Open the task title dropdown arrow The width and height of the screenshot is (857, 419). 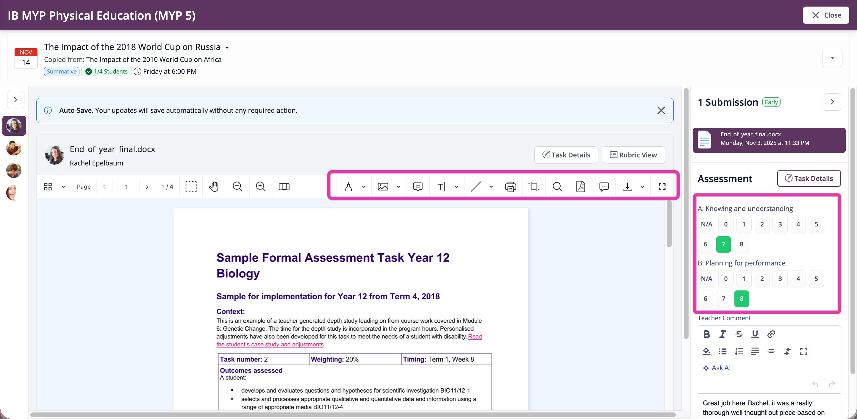tap(227, 48)
